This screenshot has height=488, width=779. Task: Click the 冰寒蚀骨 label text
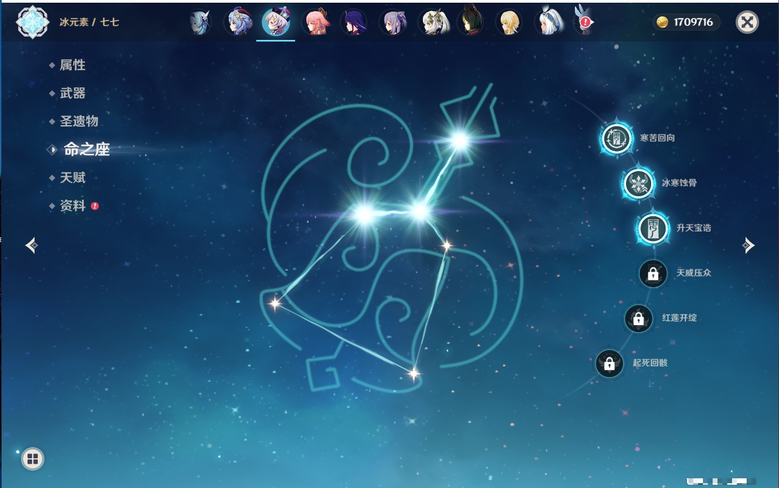click(x=679, y=183)
